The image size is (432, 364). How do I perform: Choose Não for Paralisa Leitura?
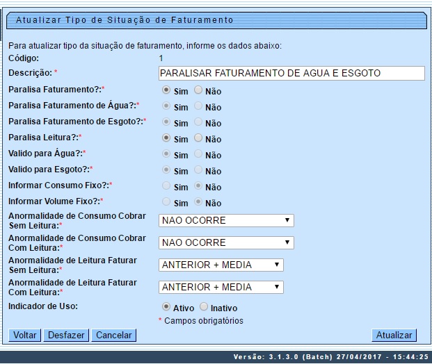pyautogui.click(x=198, y=138)
